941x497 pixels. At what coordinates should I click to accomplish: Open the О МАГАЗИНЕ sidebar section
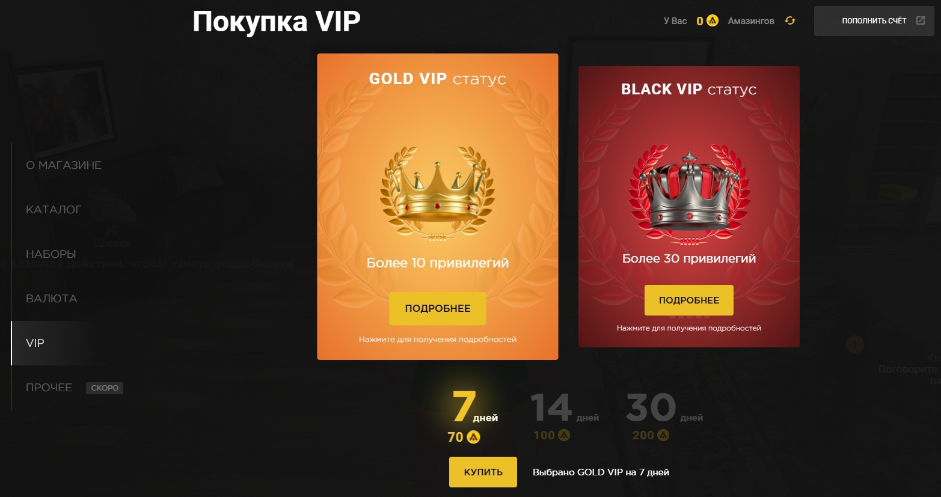[64, 165]
